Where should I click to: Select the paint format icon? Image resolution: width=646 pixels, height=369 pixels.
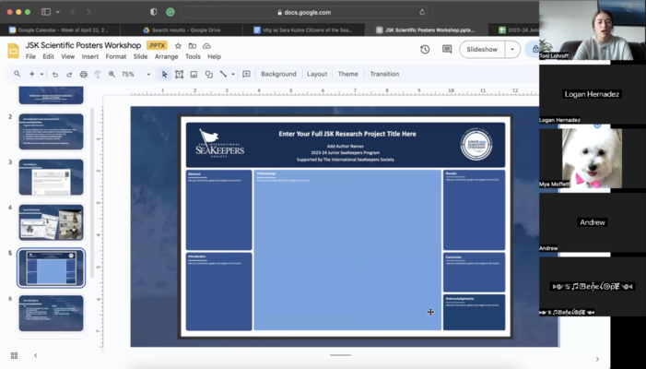coord(98,74)
